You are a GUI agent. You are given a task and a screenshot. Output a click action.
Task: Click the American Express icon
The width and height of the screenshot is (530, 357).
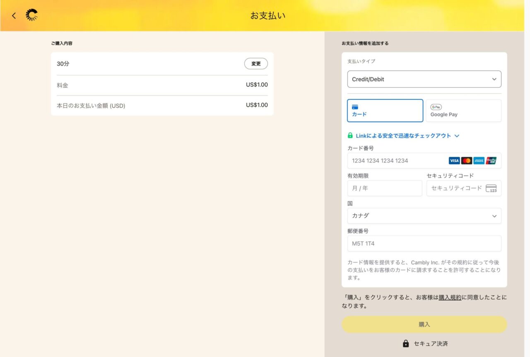(x=479, y=161)
